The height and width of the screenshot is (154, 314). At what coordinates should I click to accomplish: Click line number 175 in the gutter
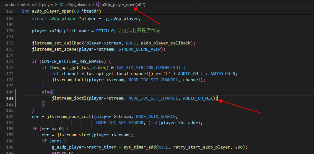click(10, 61)
